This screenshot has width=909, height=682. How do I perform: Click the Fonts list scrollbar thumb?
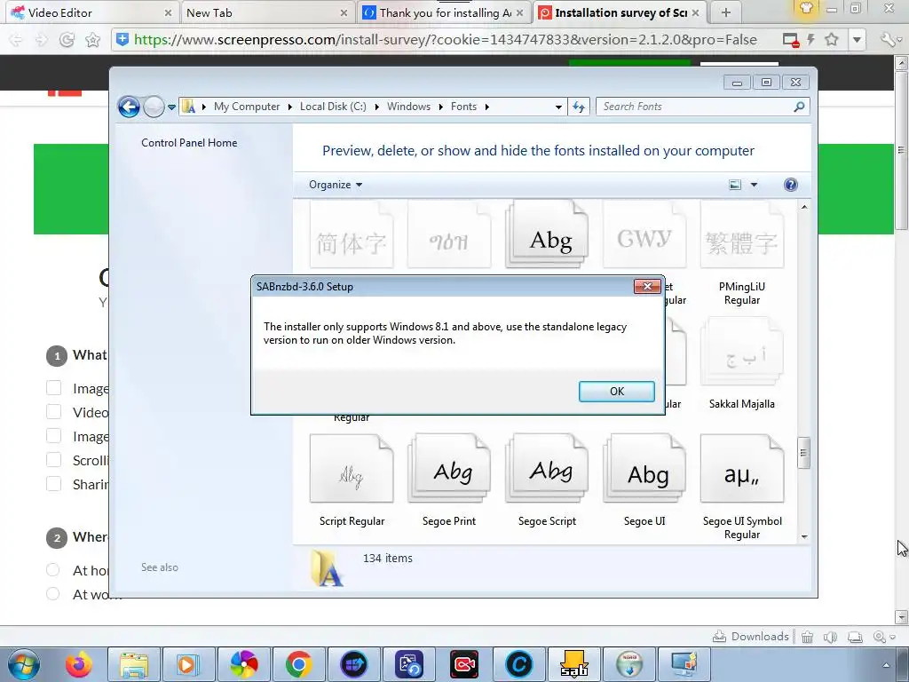(x=803, y=453)
